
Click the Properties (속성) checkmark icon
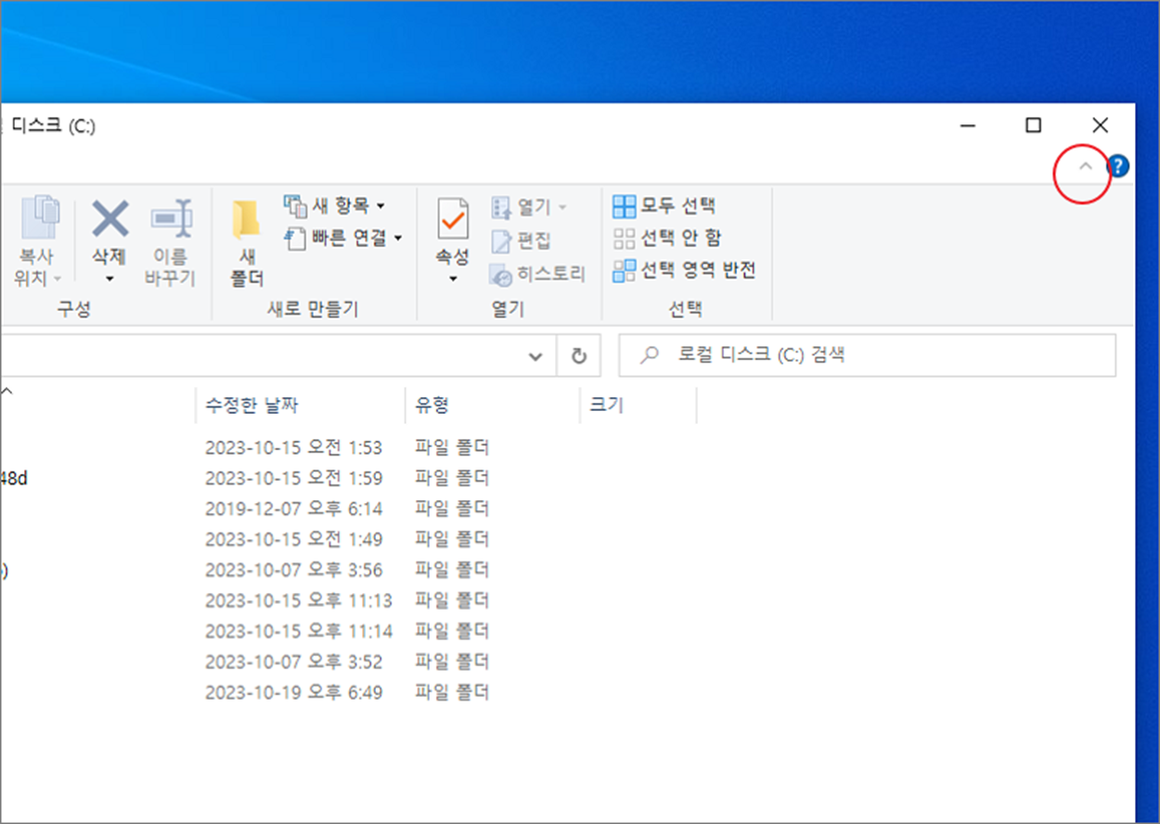point(453,219)
